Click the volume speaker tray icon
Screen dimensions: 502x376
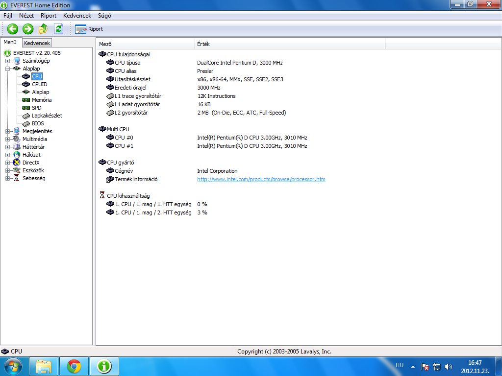(448, 367)
